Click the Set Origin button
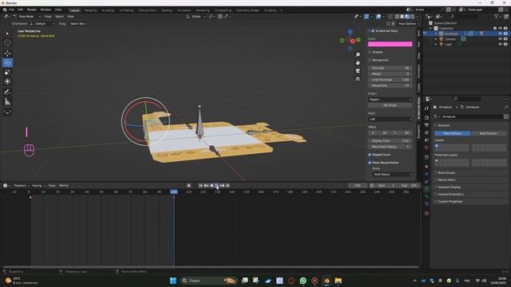Screen dimensions: 511x287 pos(390,105)
